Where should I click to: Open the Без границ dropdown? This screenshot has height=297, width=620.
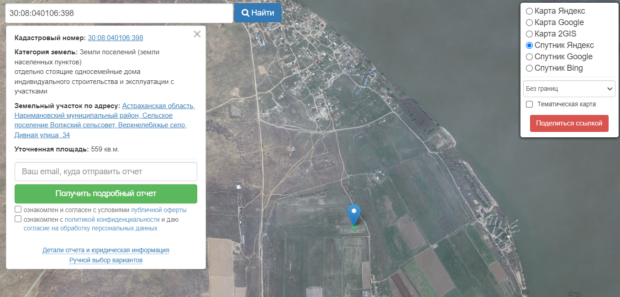coord(569,89)
